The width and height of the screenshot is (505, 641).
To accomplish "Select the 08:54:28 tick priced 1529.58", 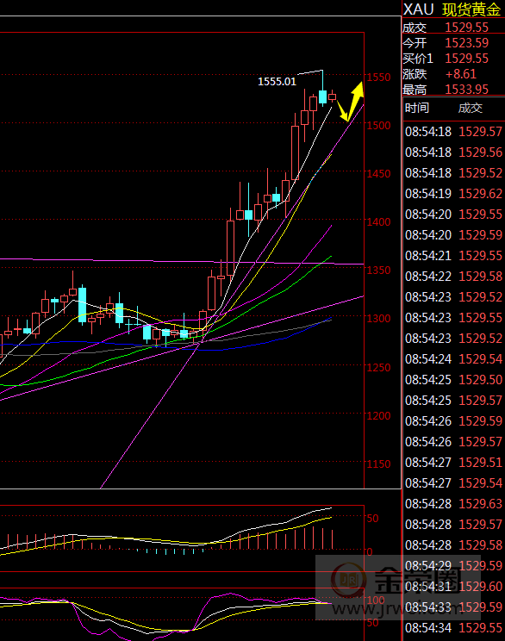I will coord(453,545).
